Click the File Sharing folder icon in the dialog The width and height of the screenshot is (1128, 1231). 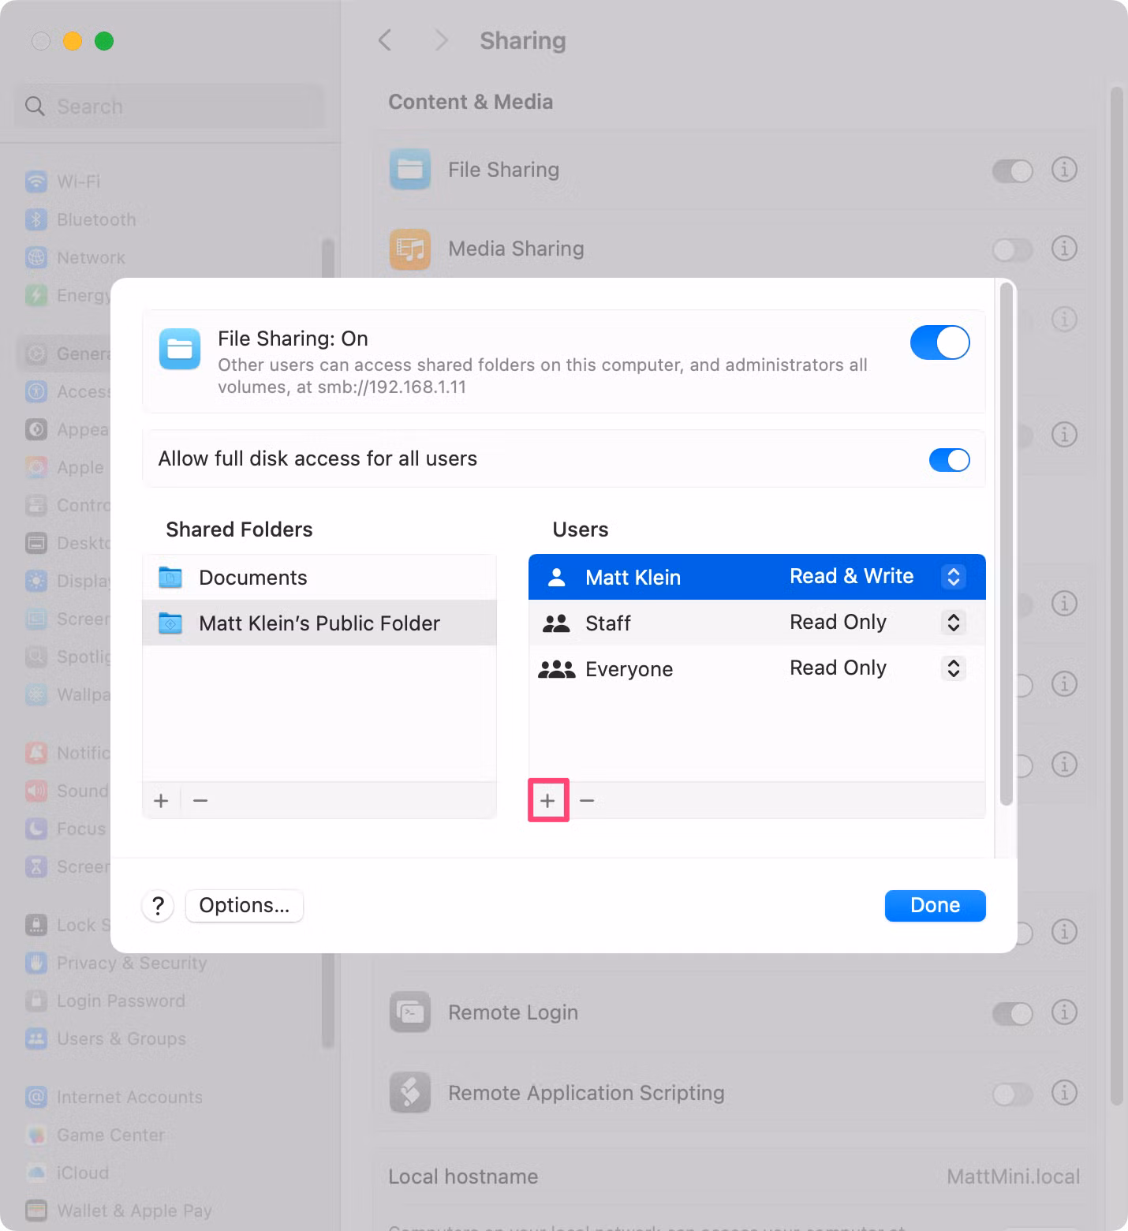pyautogui.click(x=180, y=350)
